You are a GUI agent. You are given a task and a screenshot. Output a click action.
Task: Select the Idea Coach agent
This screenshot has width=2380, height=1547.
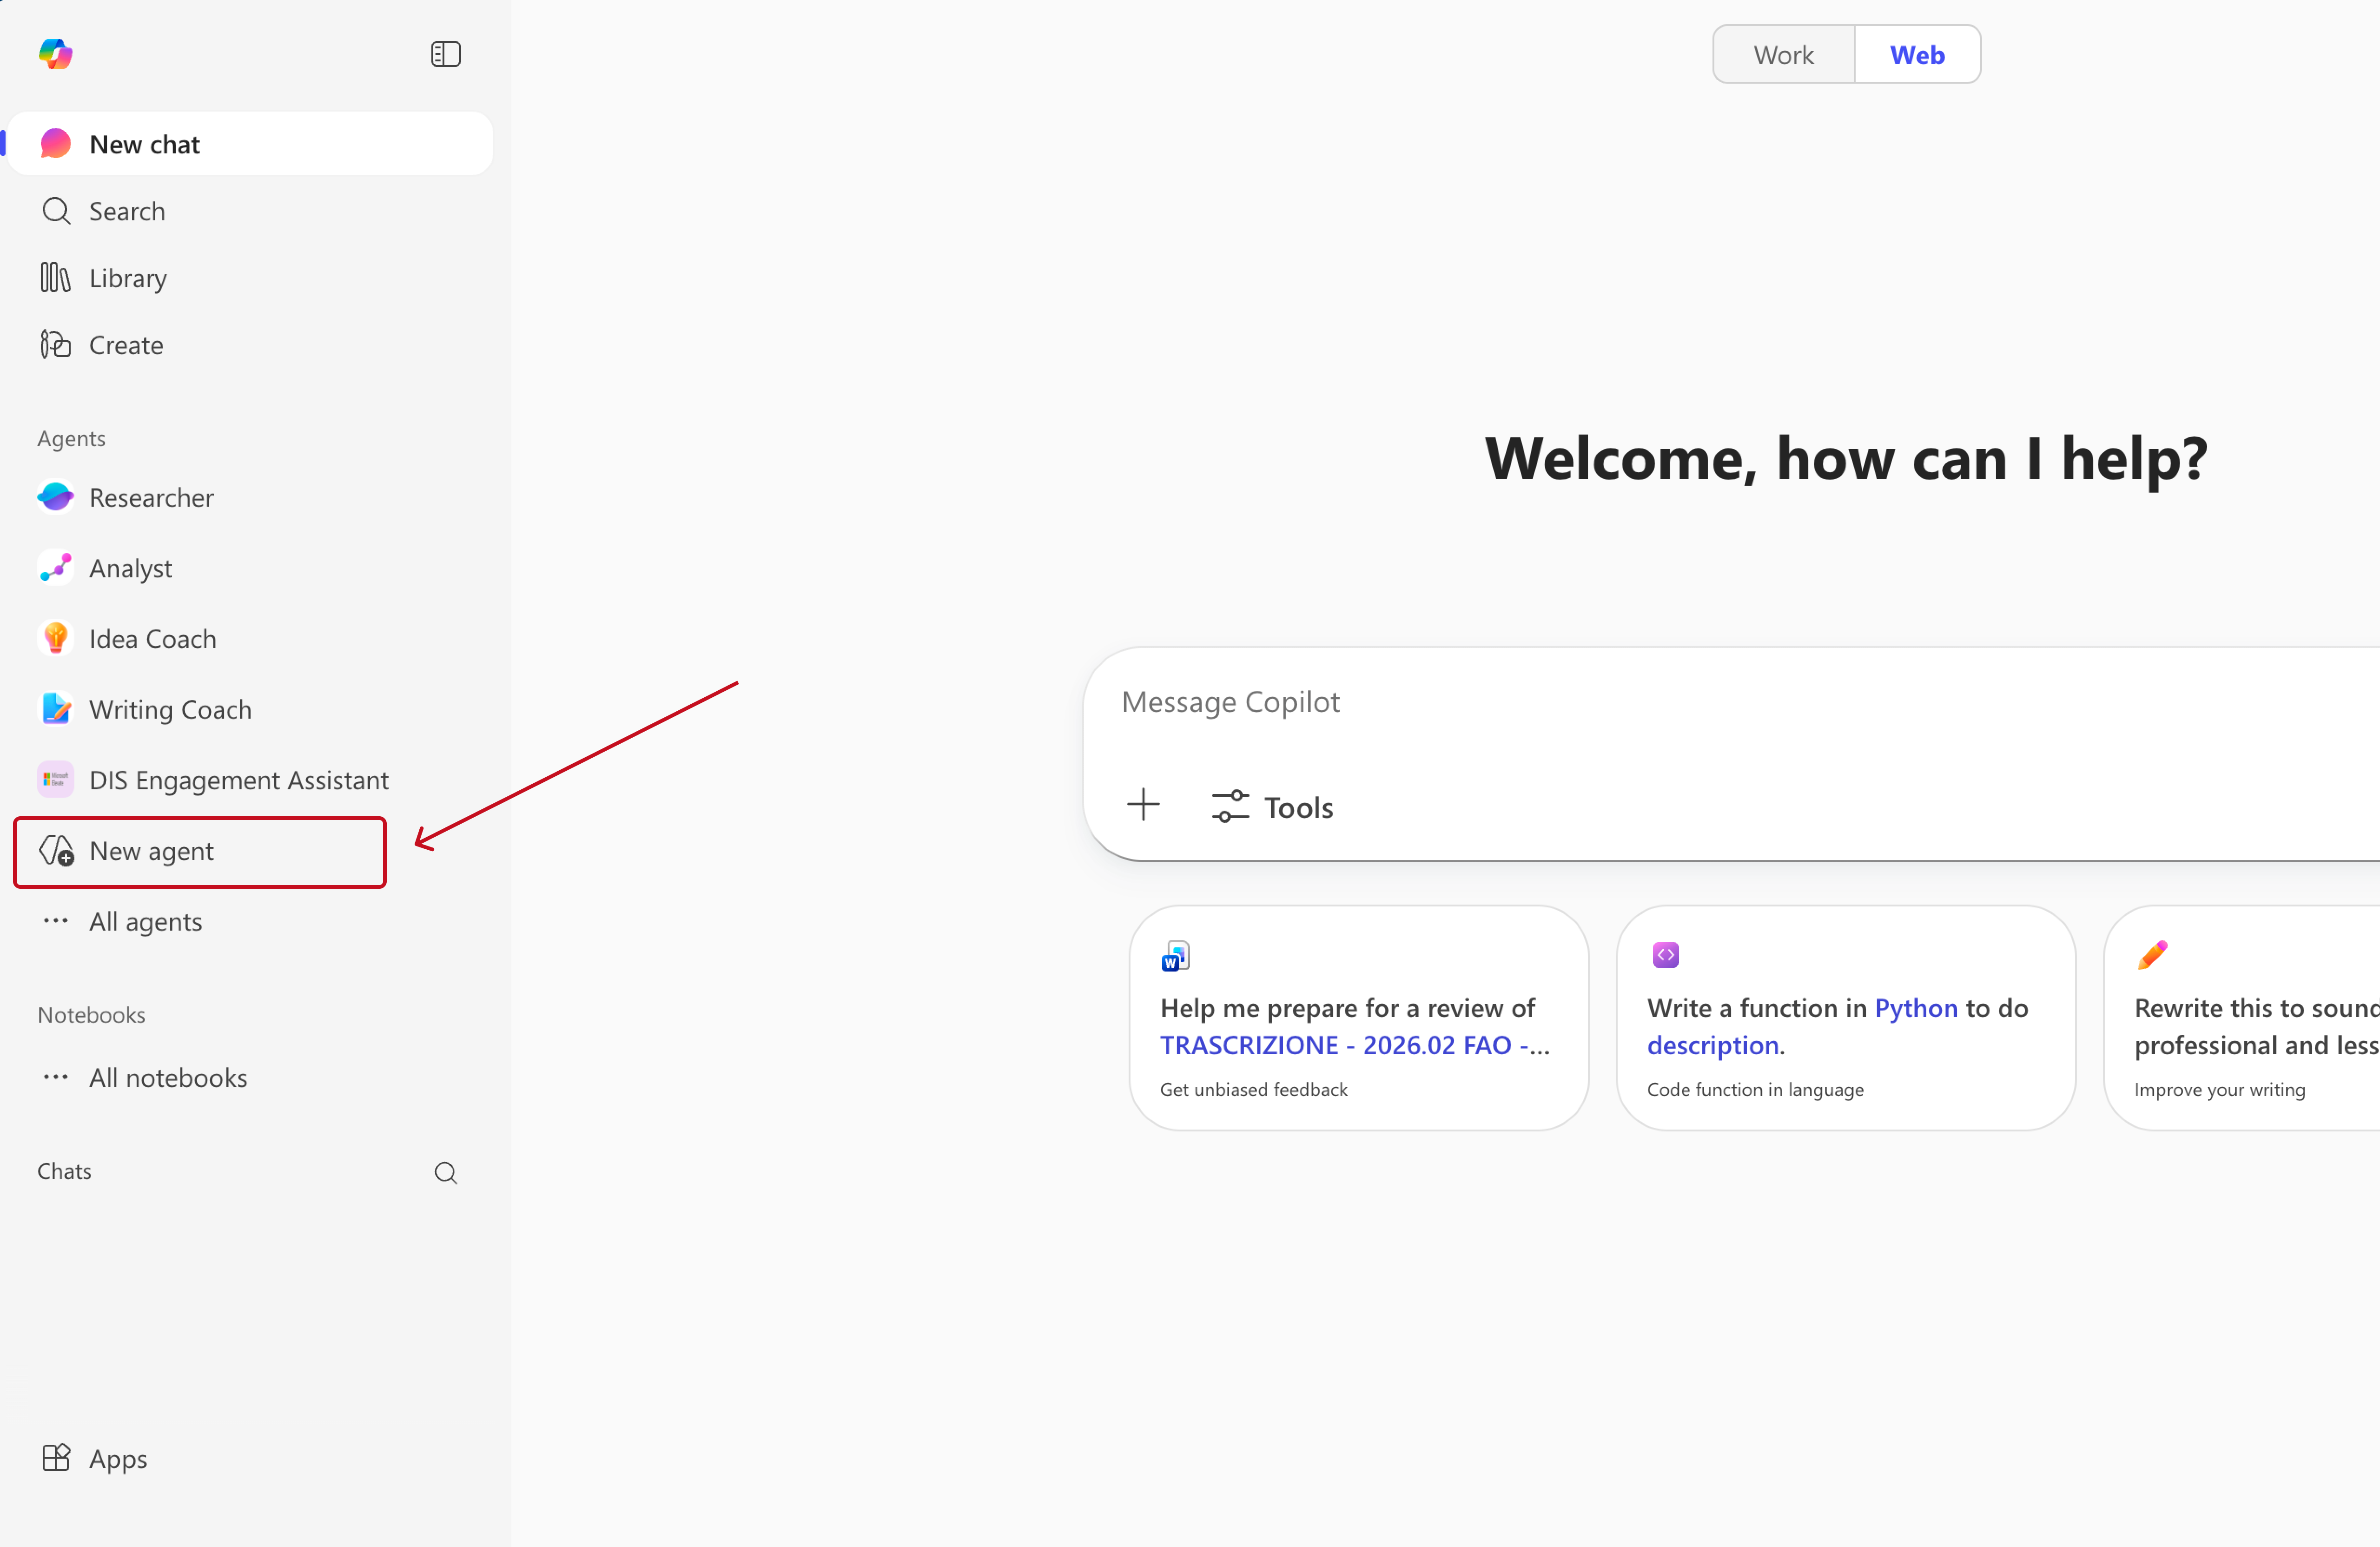click(x=152, y=638)
